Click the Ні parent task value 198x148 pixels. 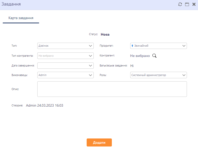[132, 66]
